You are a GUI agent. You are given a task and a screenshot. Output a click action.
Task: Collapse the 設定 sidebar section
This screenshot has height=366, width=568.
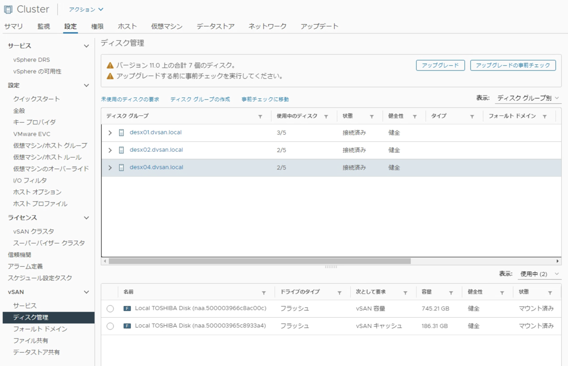pos(86,86)
